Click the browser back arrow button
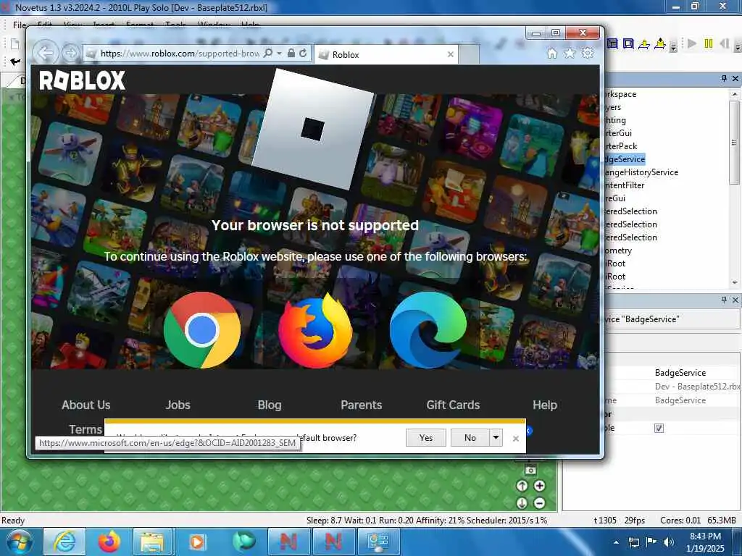742x556 pixels. (x=46, y=53)
